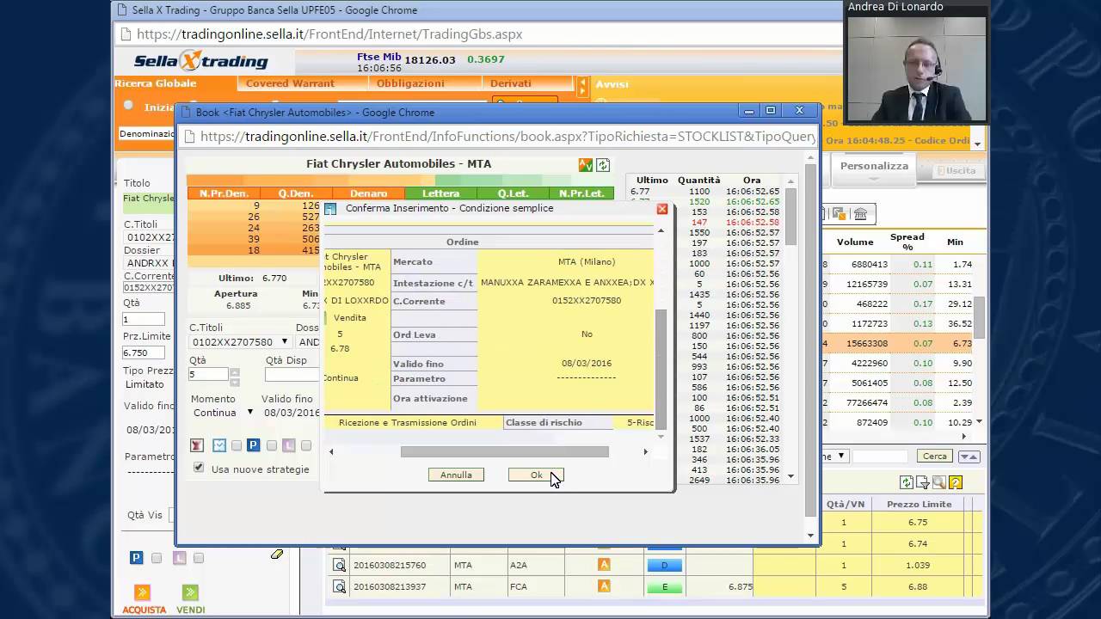This screenshot has width=1101, height=619.
Task: Tick the checkbox after blue P in main panel
Action: (x=156, y=558)
